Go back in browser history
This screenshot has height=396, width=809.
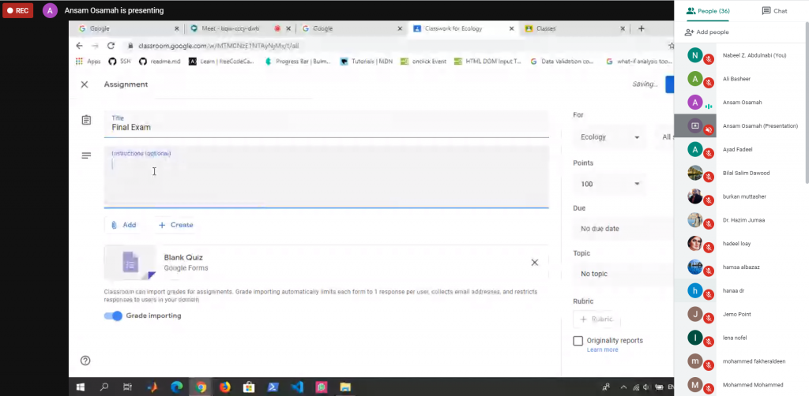point(79,46)
